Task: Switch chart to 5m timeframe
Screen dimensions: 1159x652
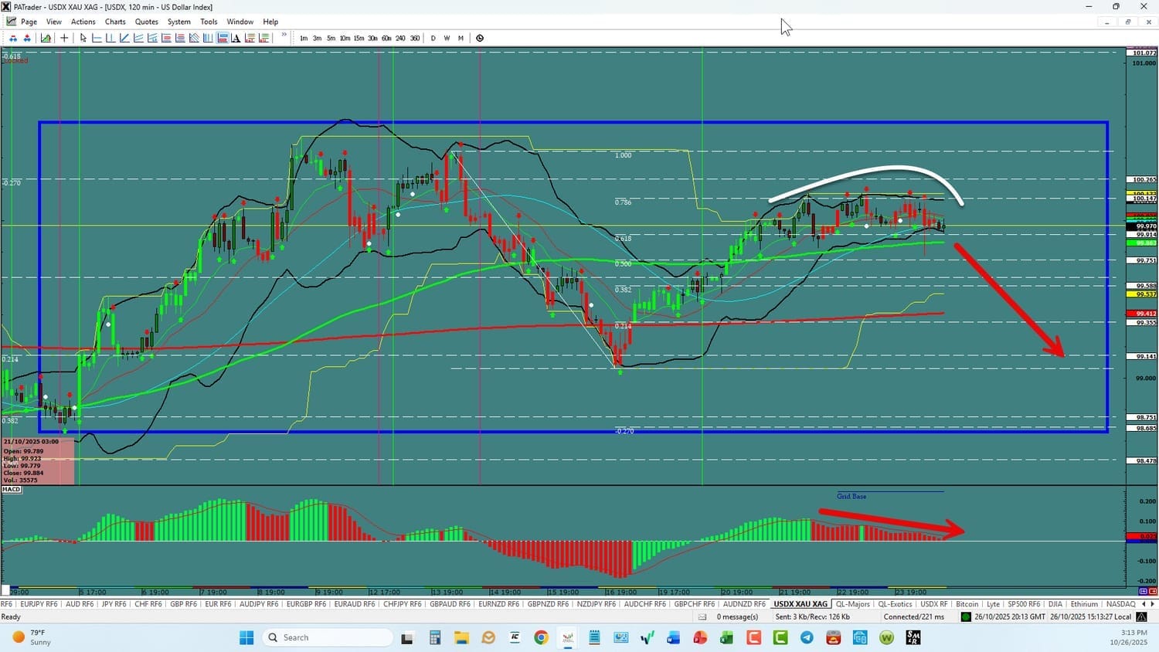Action: [x=331, y=38]
